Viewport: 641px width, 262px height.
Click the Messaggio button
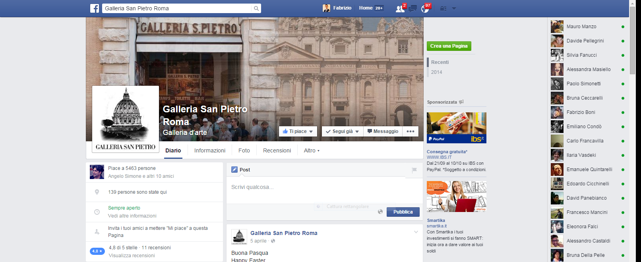pos(383,131)
